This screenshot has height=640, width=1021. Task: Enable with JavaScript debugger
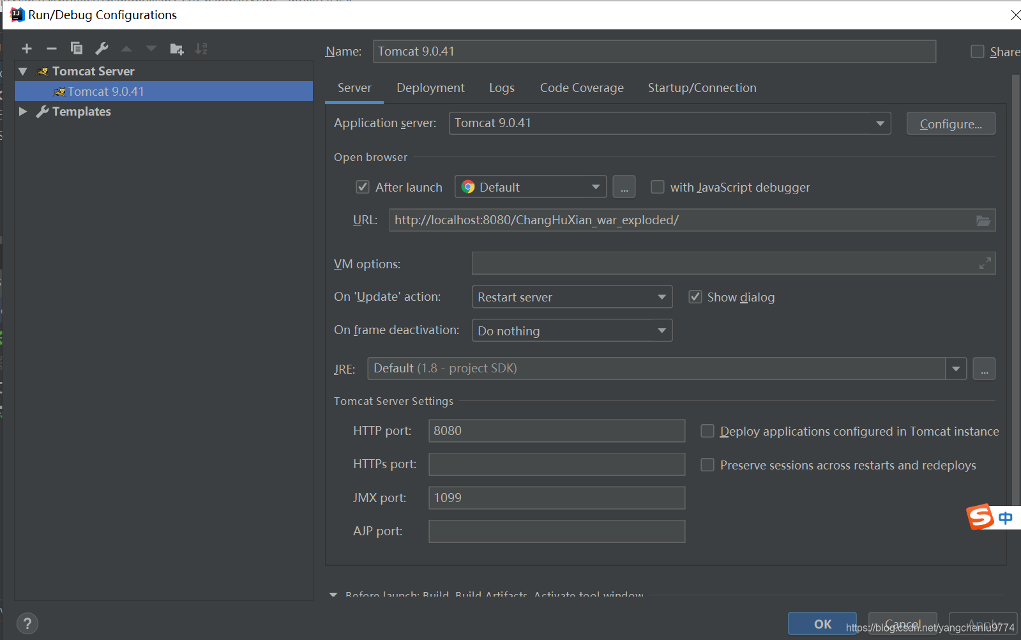(657, 187)
